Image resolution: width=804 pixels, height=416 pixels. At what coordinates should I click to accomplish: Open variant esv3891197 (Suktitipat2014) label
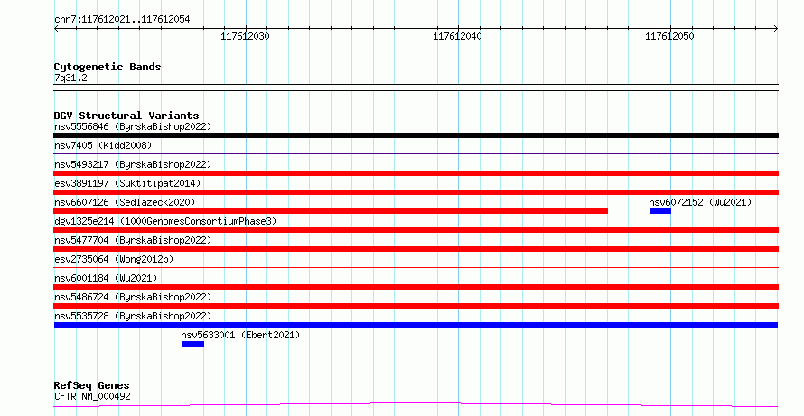coord(127,183)
